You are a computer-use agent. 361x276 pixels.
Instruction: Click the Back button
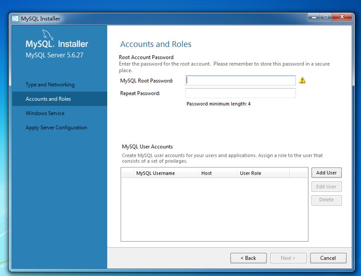tap(248, 258)
